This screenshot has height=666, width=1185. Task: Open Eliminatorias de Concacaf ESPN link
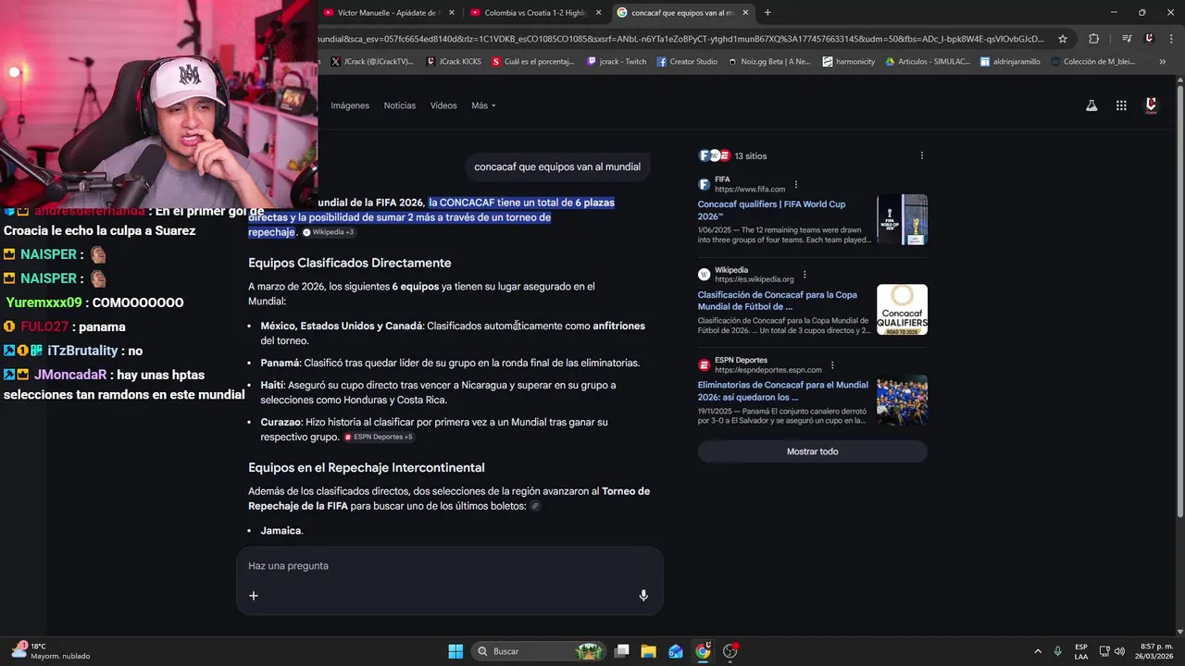click(783, 390)
